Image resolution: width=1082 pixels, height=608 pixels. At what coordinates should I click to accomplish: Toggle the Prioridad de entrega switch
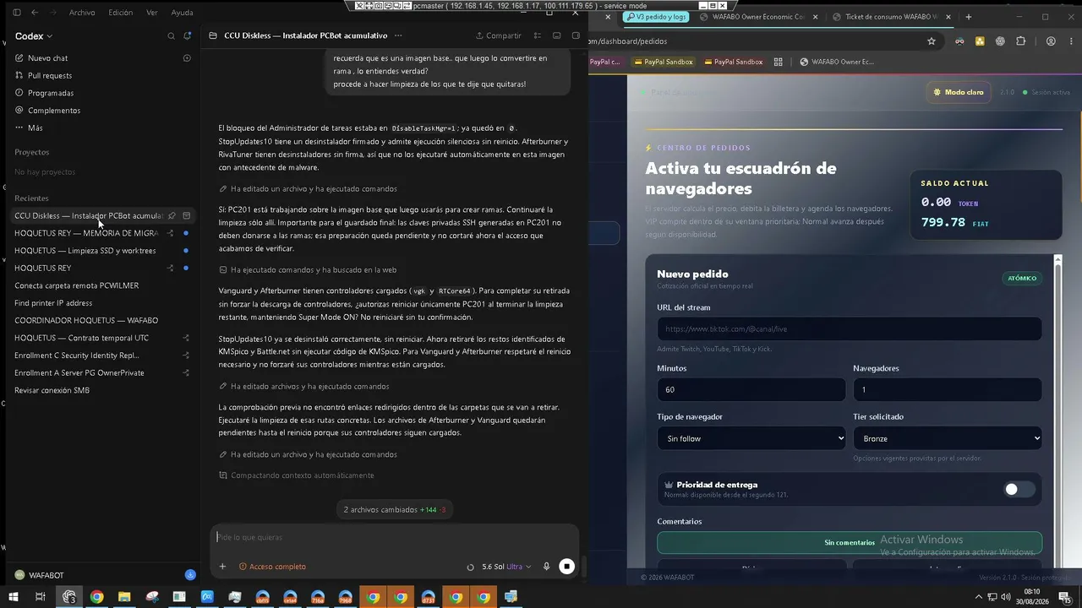coord(1019,489)
